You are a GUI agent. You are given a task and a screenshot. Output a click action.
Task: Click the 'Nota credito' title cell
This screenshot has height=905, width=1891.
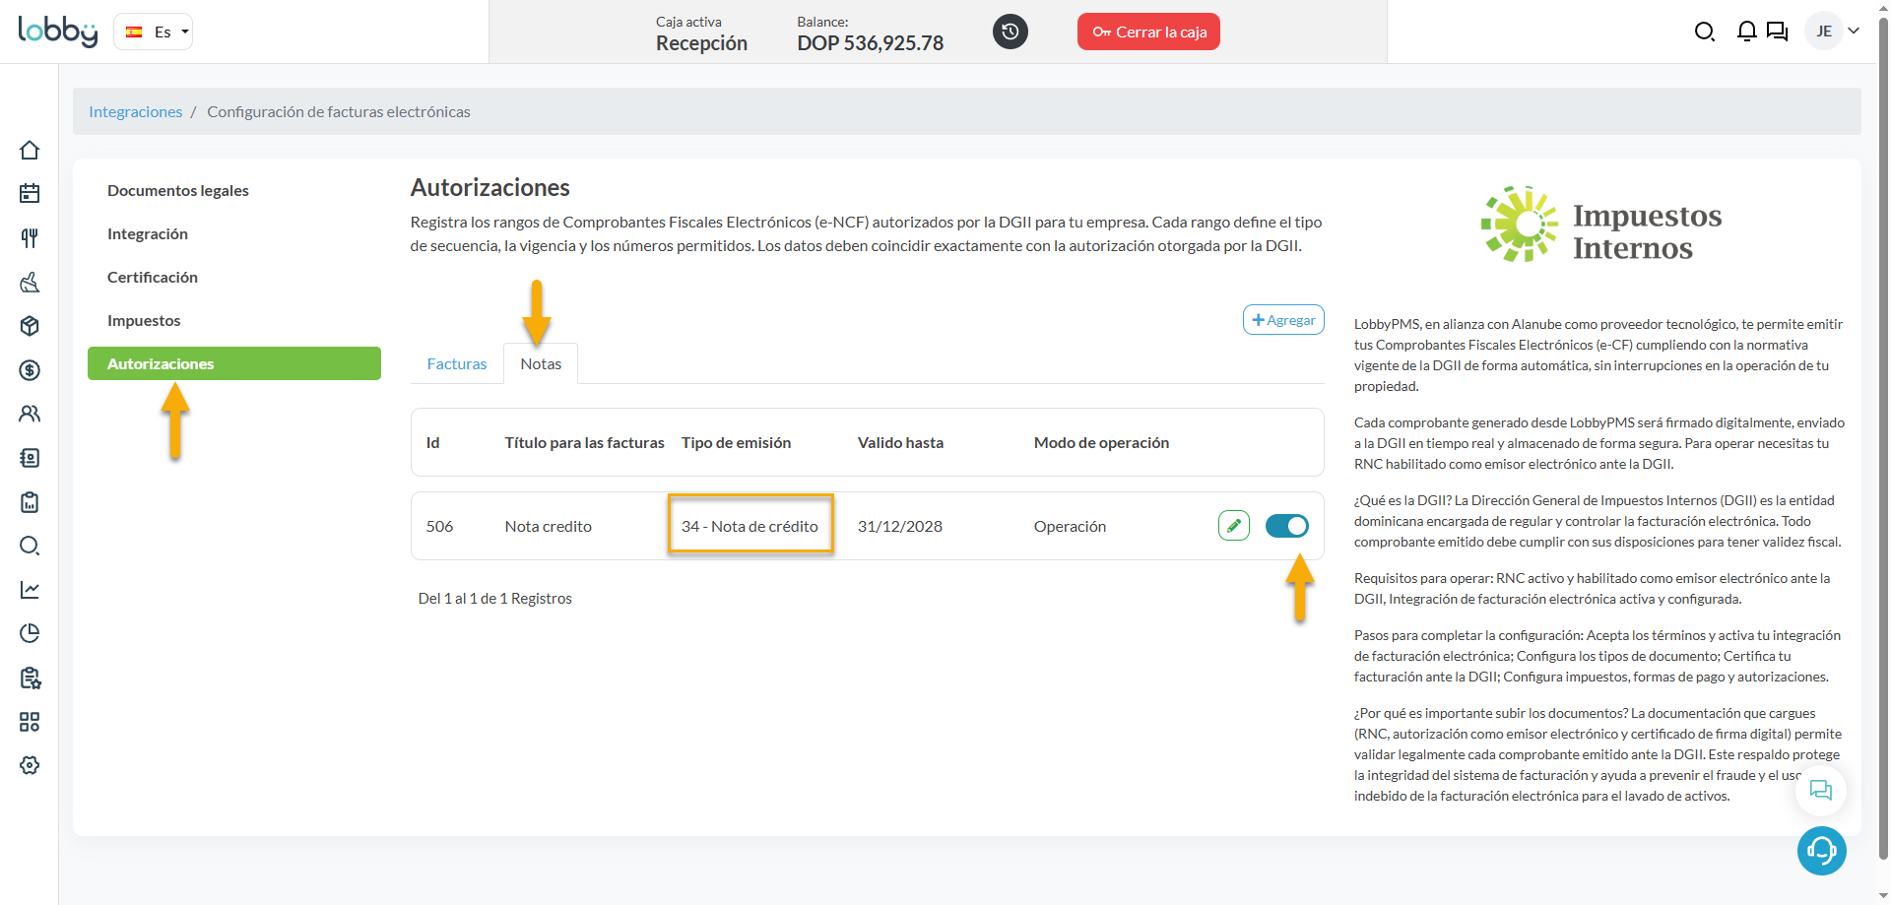[x=548, y=526]
